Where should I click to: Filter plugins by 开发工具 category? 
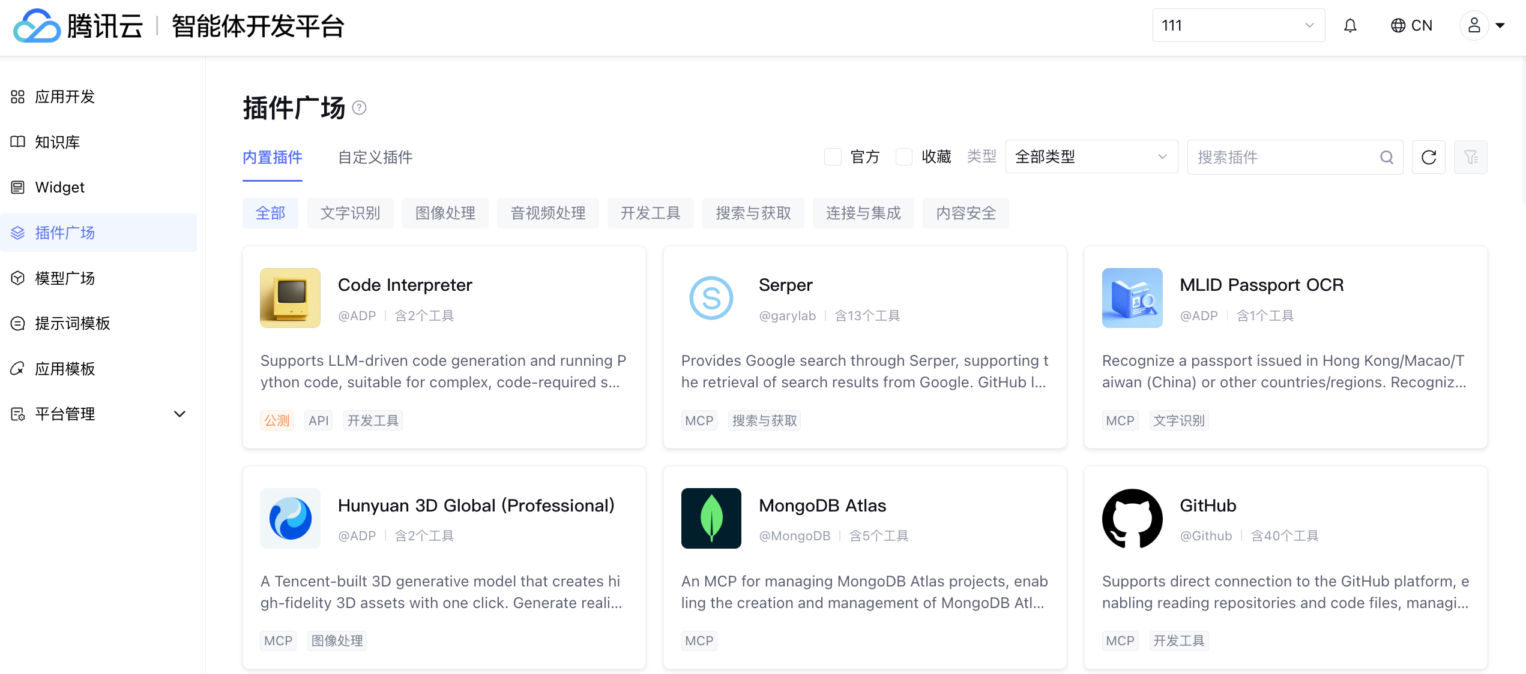coord(650,213)
